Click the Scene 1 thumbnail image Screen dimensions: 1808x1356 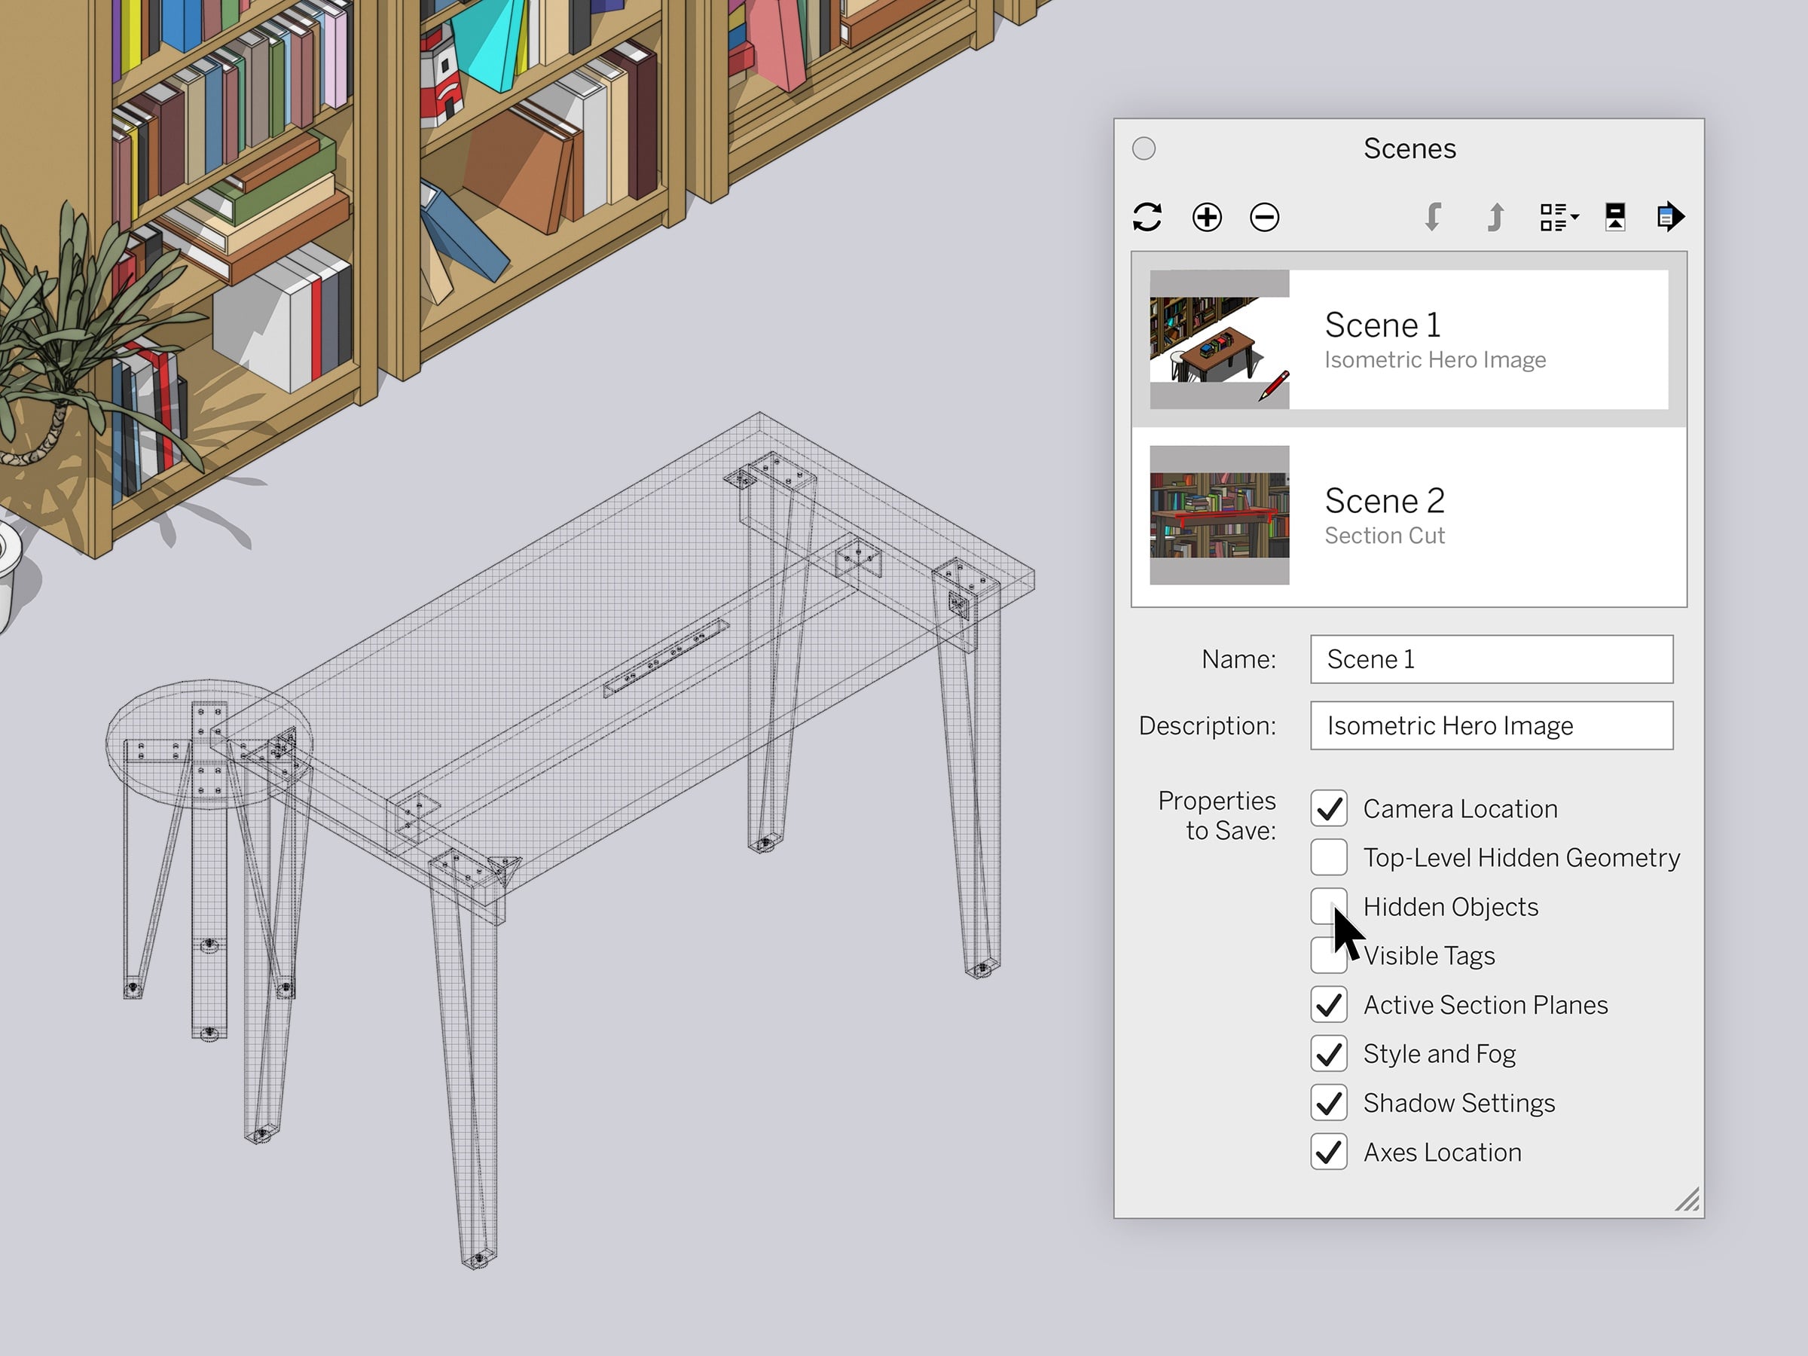pos(1219,339)
